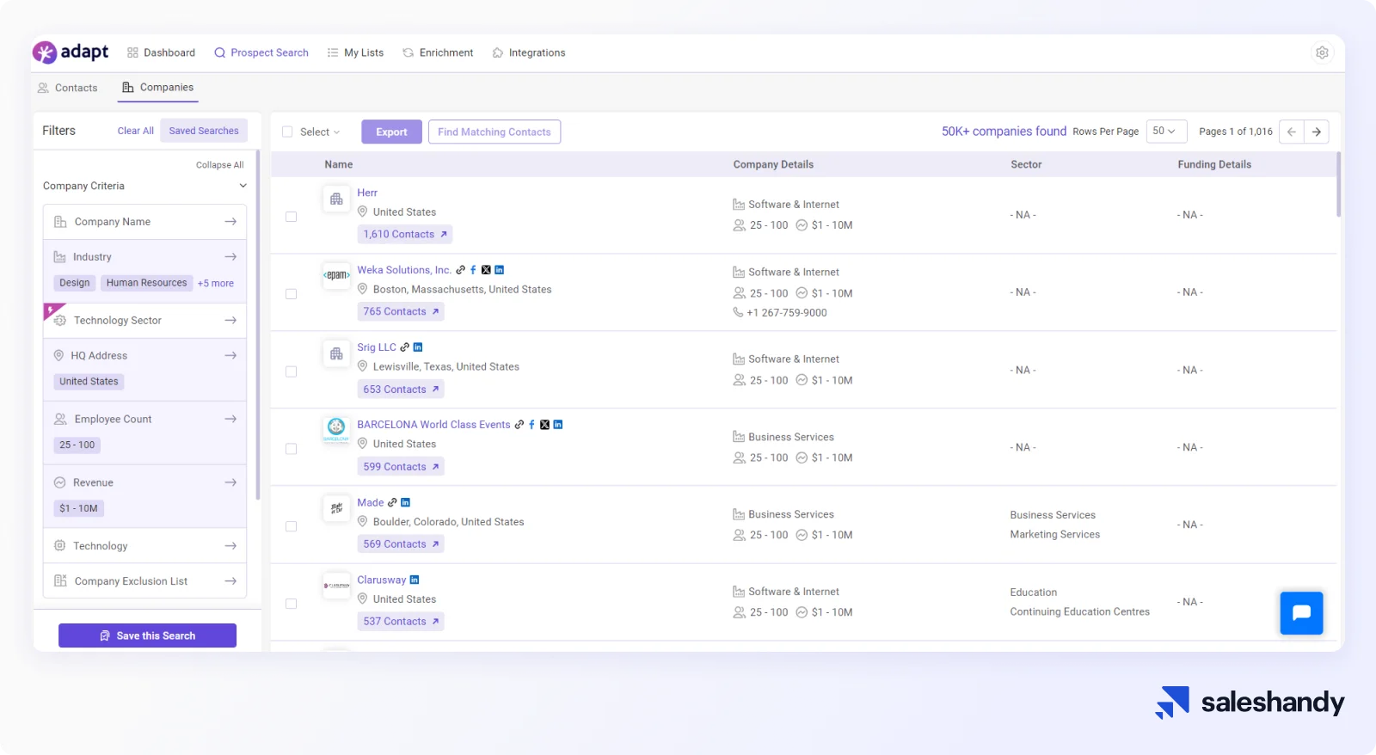Open Weka Solutions Facebook icon

pos(473,270)
